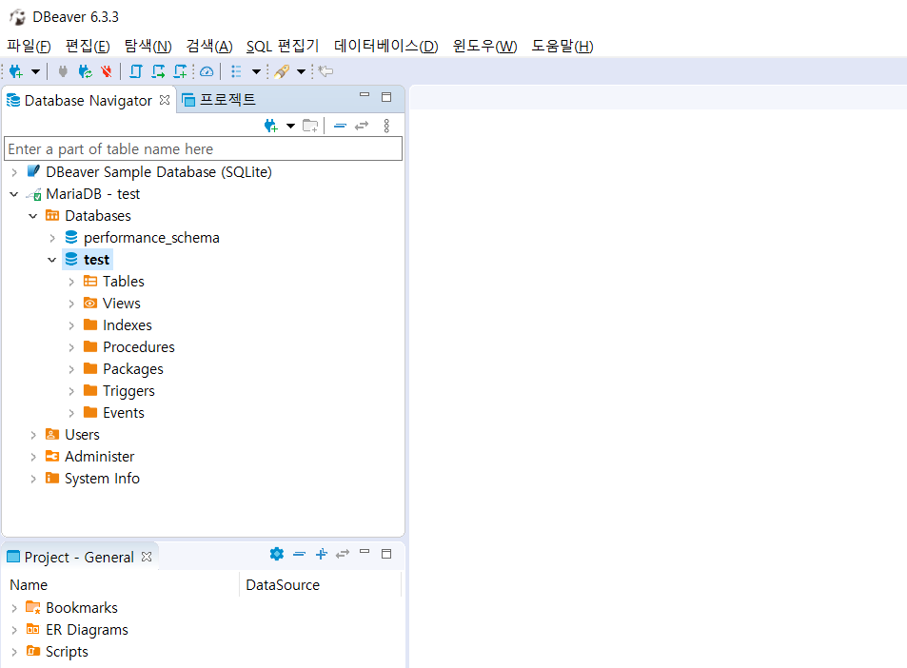
Task: Open dropdown beside navigator New Connection icon
Action: pyautogui.click(x=290, y=126)
